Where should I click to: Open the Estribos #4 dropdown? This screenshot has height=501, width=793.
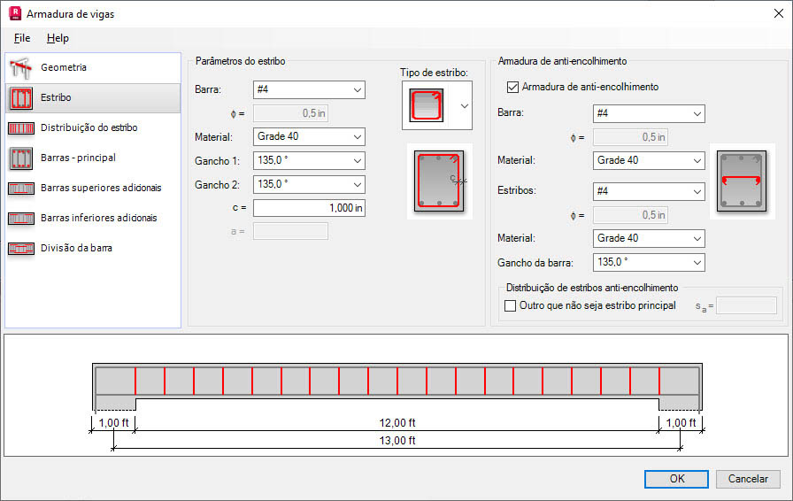(649, 191)
